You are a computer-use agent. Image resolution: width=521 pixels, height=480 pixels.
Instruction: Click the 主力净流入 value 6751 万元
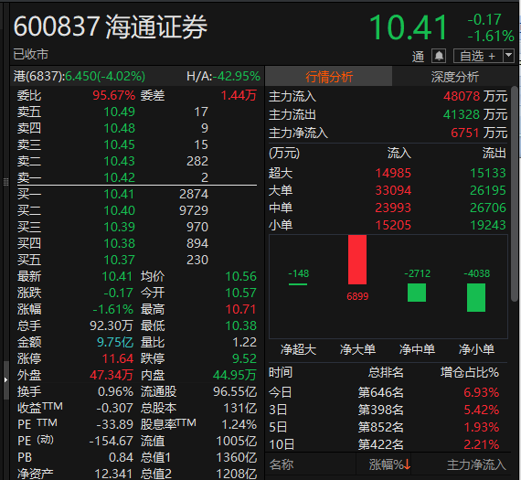479,133
